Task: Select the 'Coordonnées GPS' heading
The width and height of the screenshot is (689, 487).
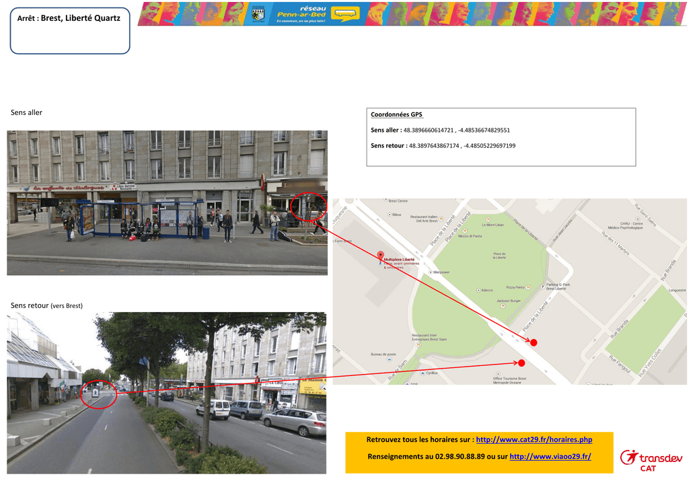Action: click(x=396, y=114)
